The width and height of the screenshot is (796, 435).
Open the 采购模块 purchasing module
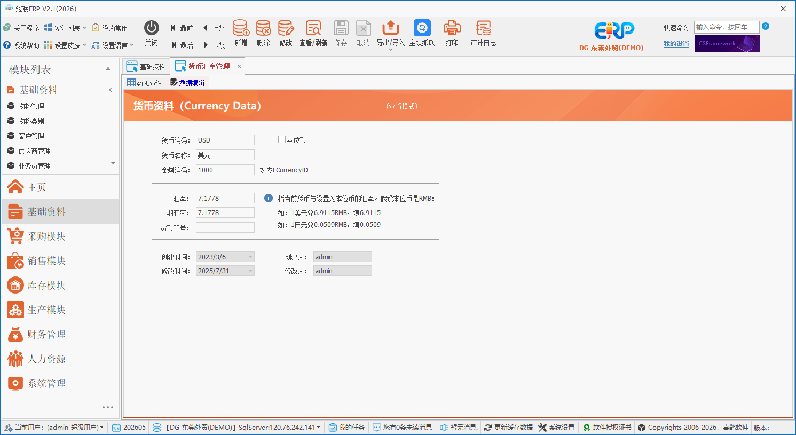pyautogui.click(x=60, y=236)
